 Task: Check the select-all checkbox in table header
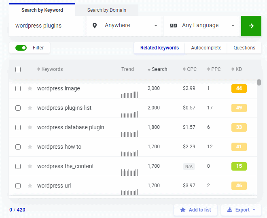[x=18, y=69]
